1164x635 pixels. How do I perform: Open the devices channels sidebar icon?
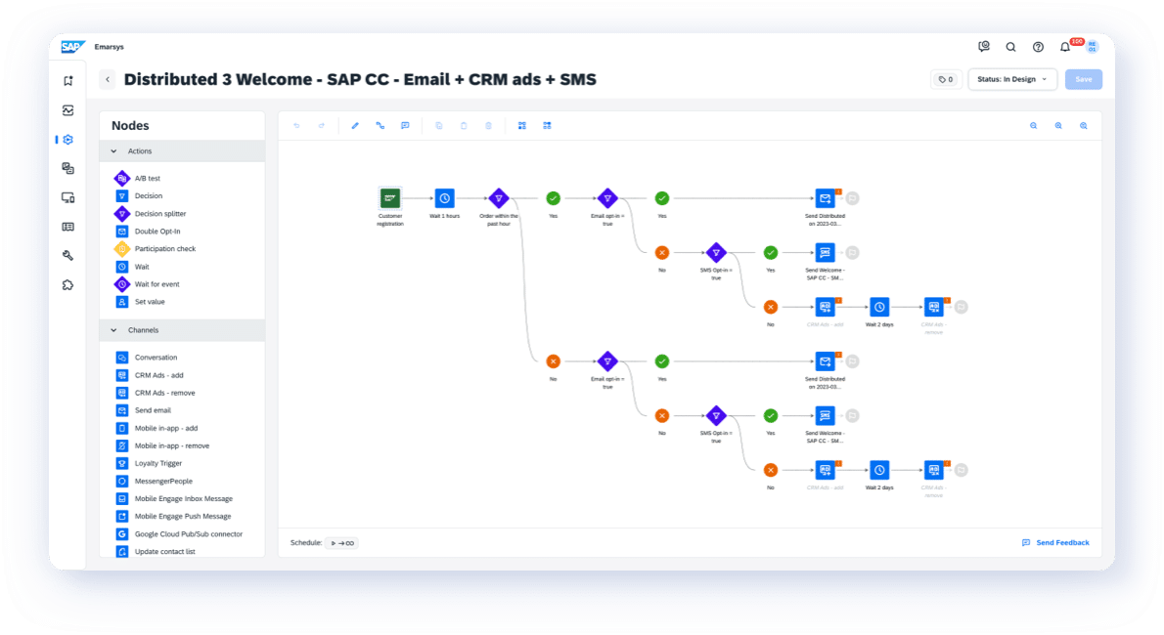click(x=68, y=198)
